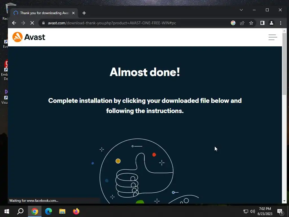Open Chrome's three-dot menu
The width and height of the screenshot is (289, 217).
click(x=281, y=23)
